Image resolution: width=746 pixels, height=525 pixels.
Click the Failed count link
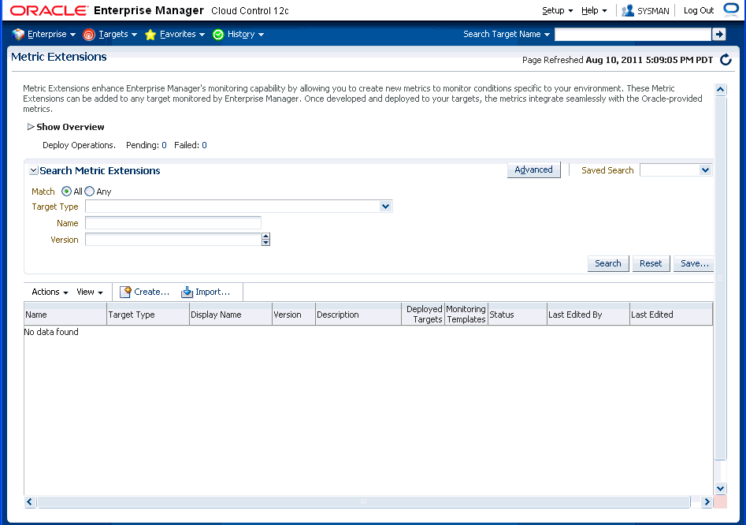point(204,145)
